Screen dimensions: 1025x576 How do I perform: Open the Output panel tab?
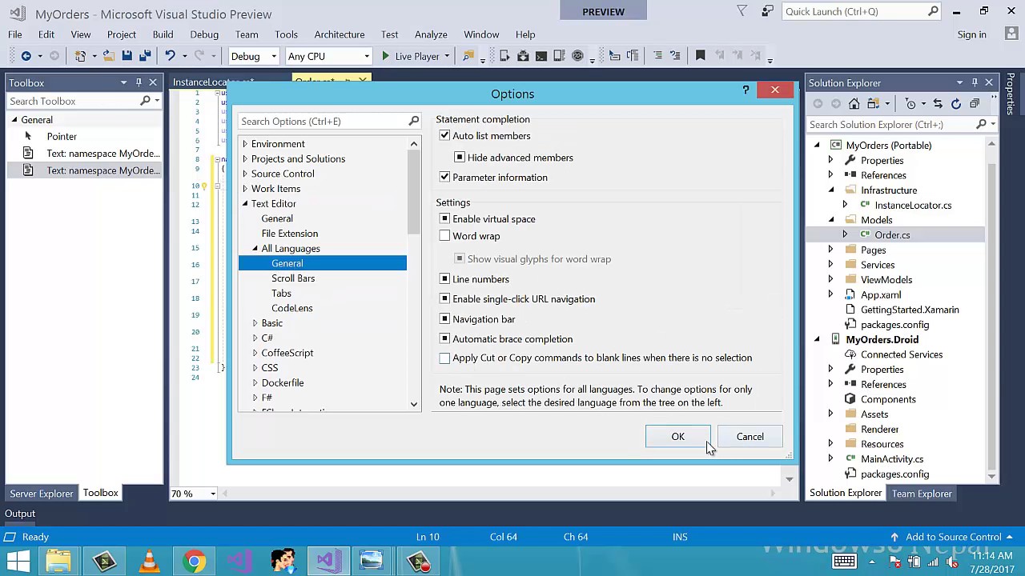[20, 514]
